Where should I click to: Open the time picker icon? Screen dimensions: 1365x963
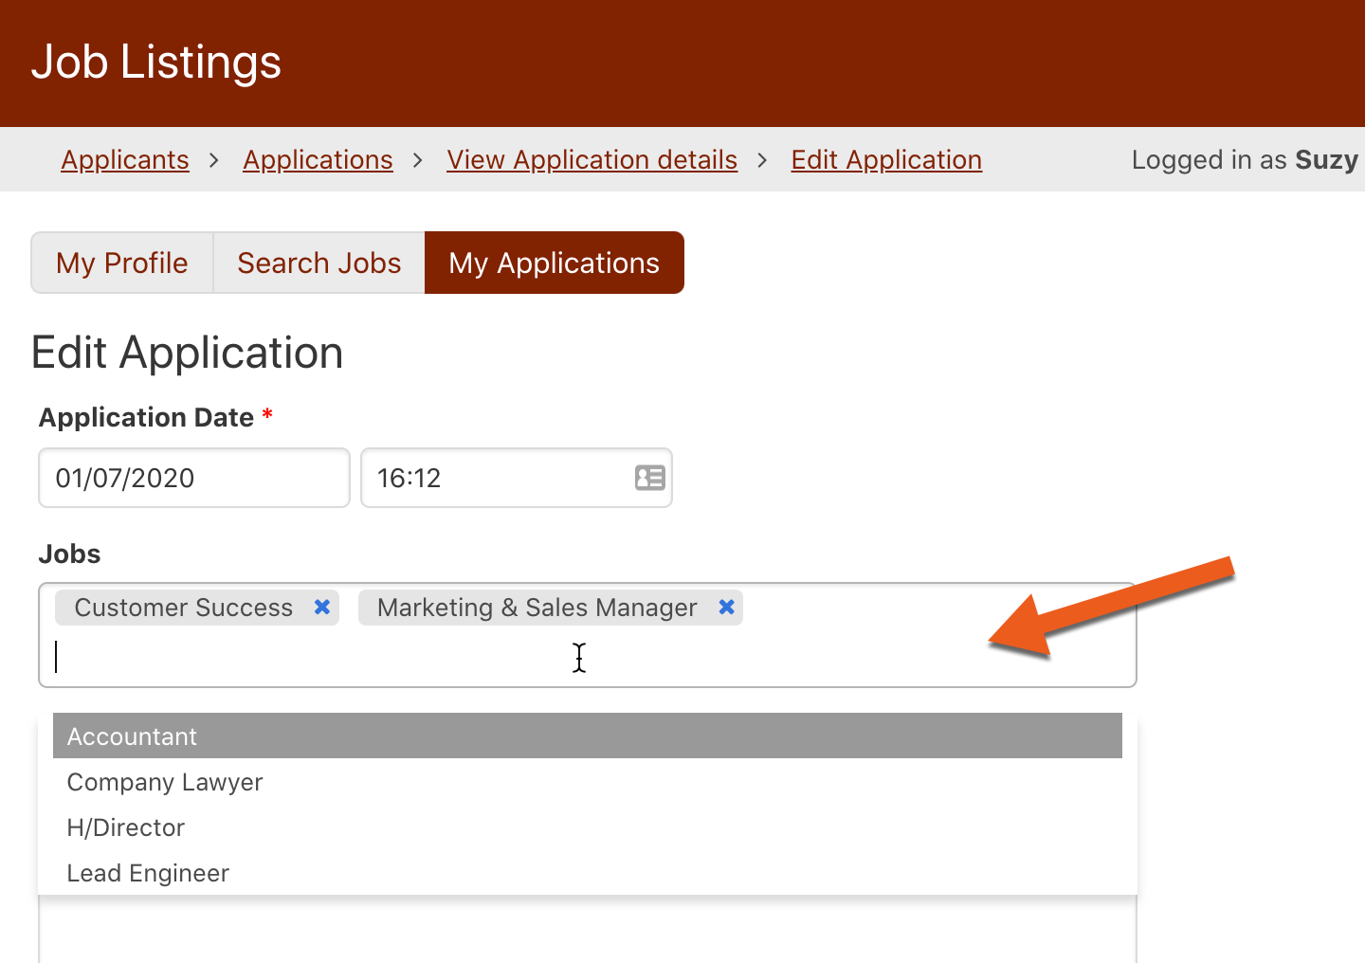pyautogui.click(x=649, y=478)
